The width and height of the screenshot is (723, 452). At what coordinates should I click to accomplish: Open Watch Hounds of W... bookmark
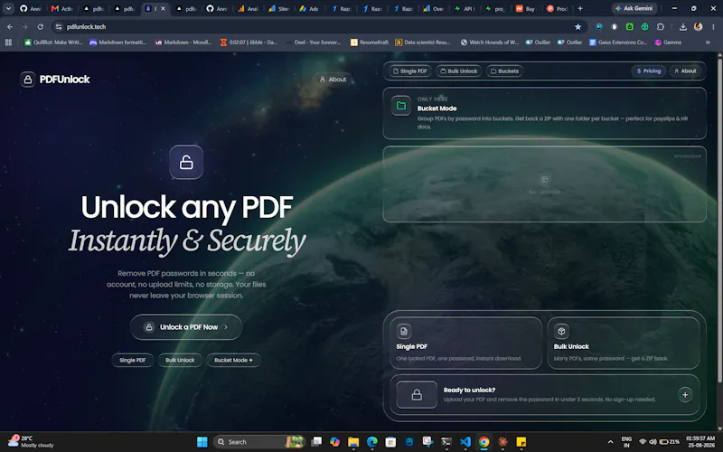tap(490, 42)
